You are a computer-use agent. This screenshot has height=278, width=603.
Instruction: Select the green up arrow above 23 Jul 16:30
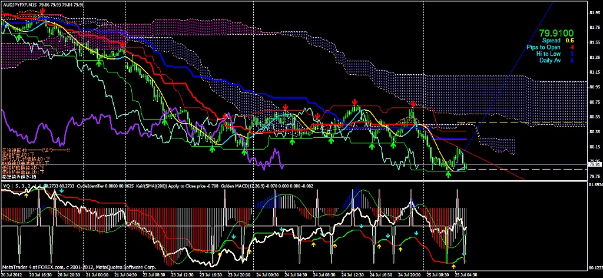[x=212, y=149]
